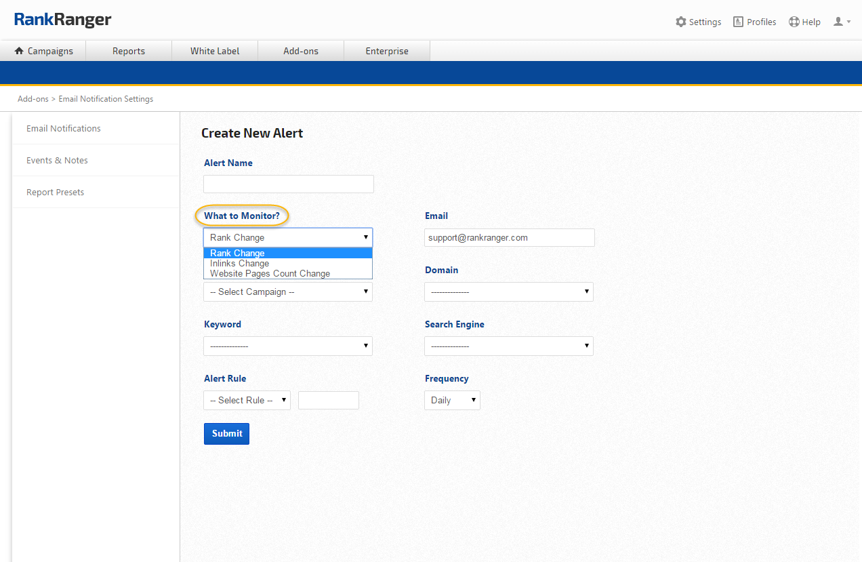This screenshot has width=862, height=562.
Task: Open the user account avatar menu
Action: (x=839, y=22)
